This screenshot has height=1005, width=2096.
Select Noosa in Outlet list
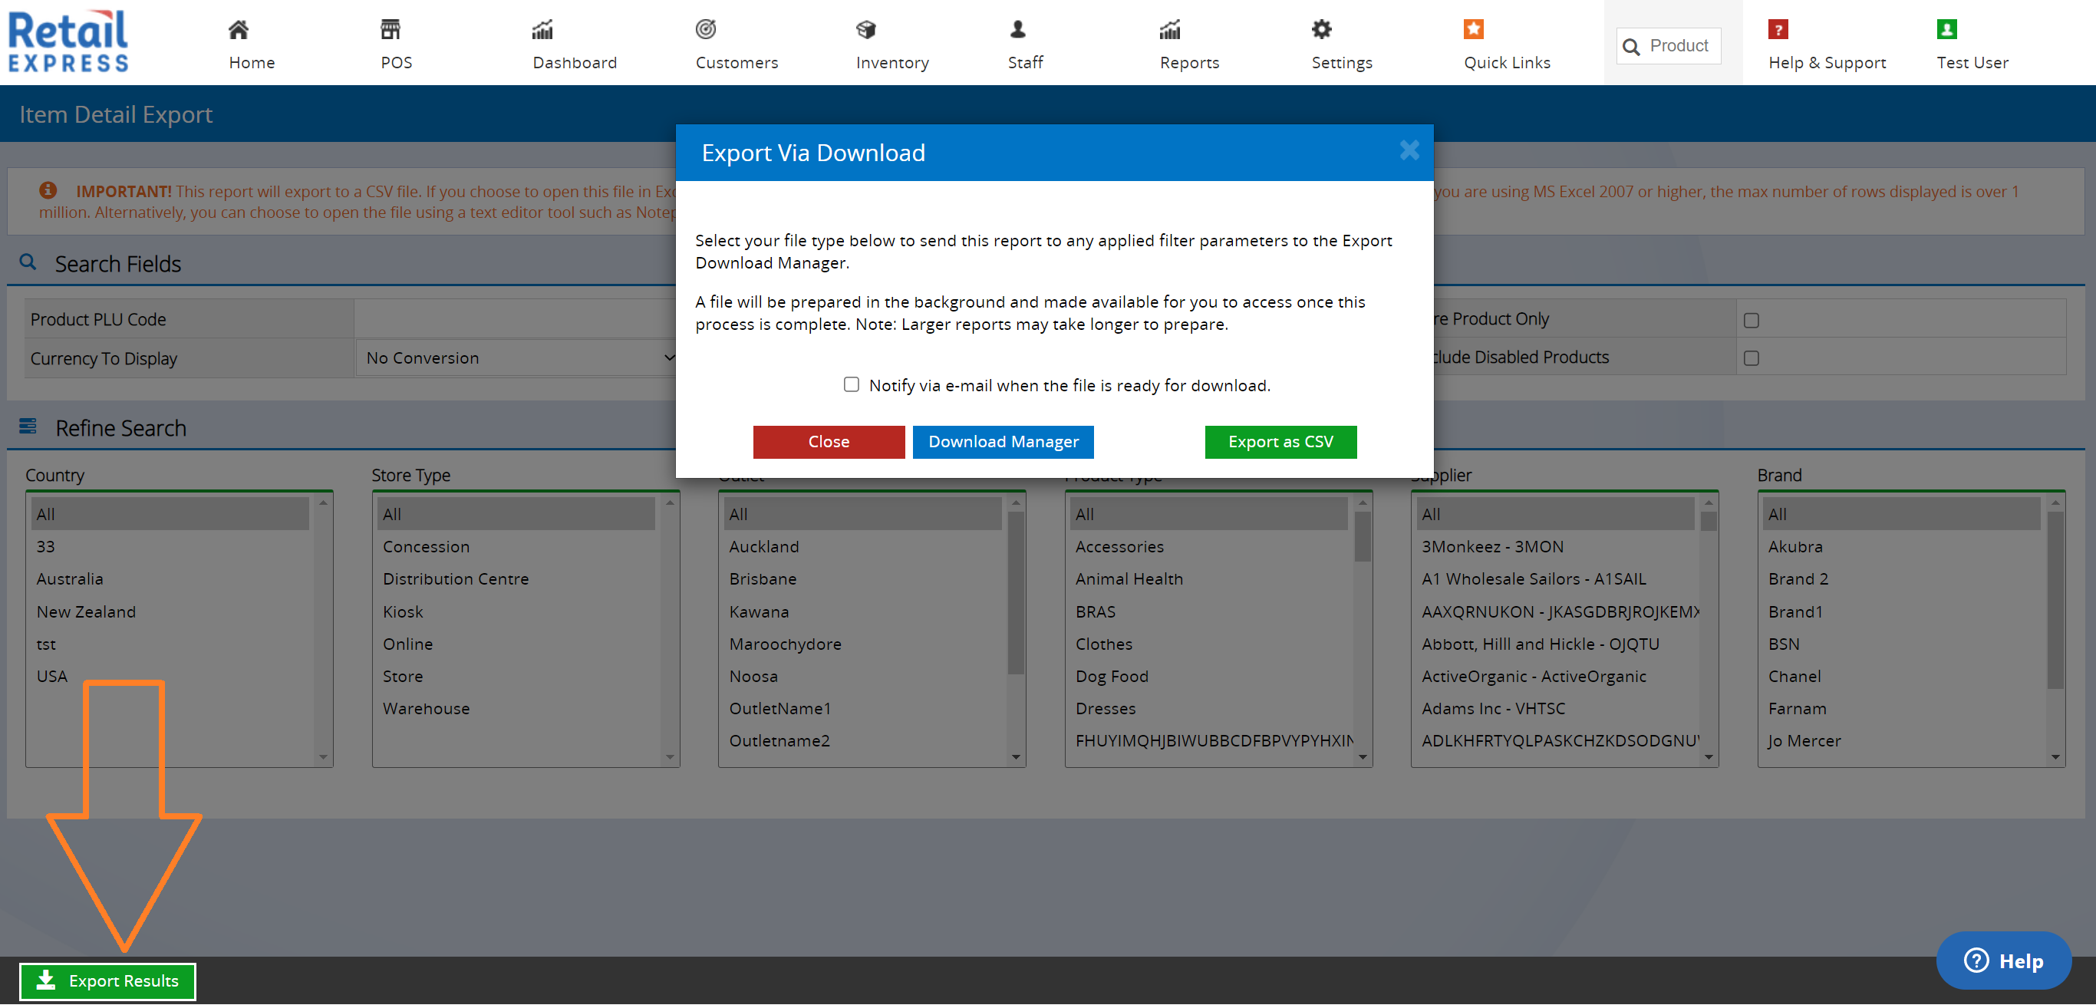tap(862, 676)
